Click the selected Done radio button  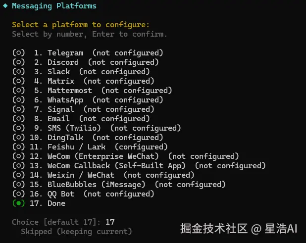(18, 203)
